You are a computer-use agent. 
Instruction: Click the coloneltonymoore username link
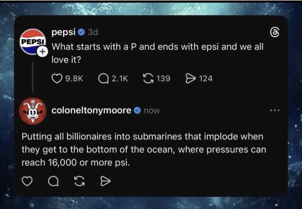[91, 110]
